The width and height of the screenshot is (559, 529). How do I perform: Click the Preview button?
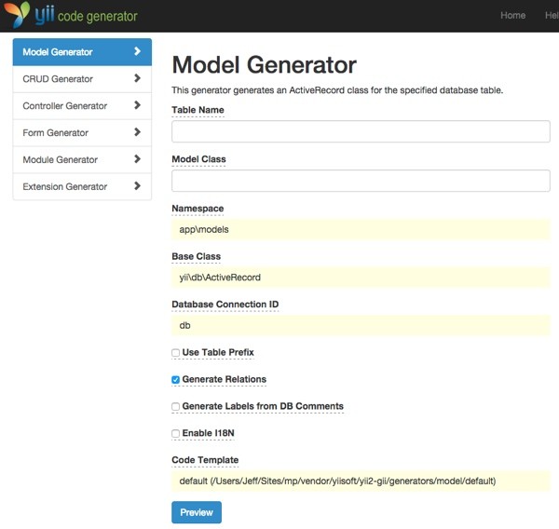pos(197,512)
